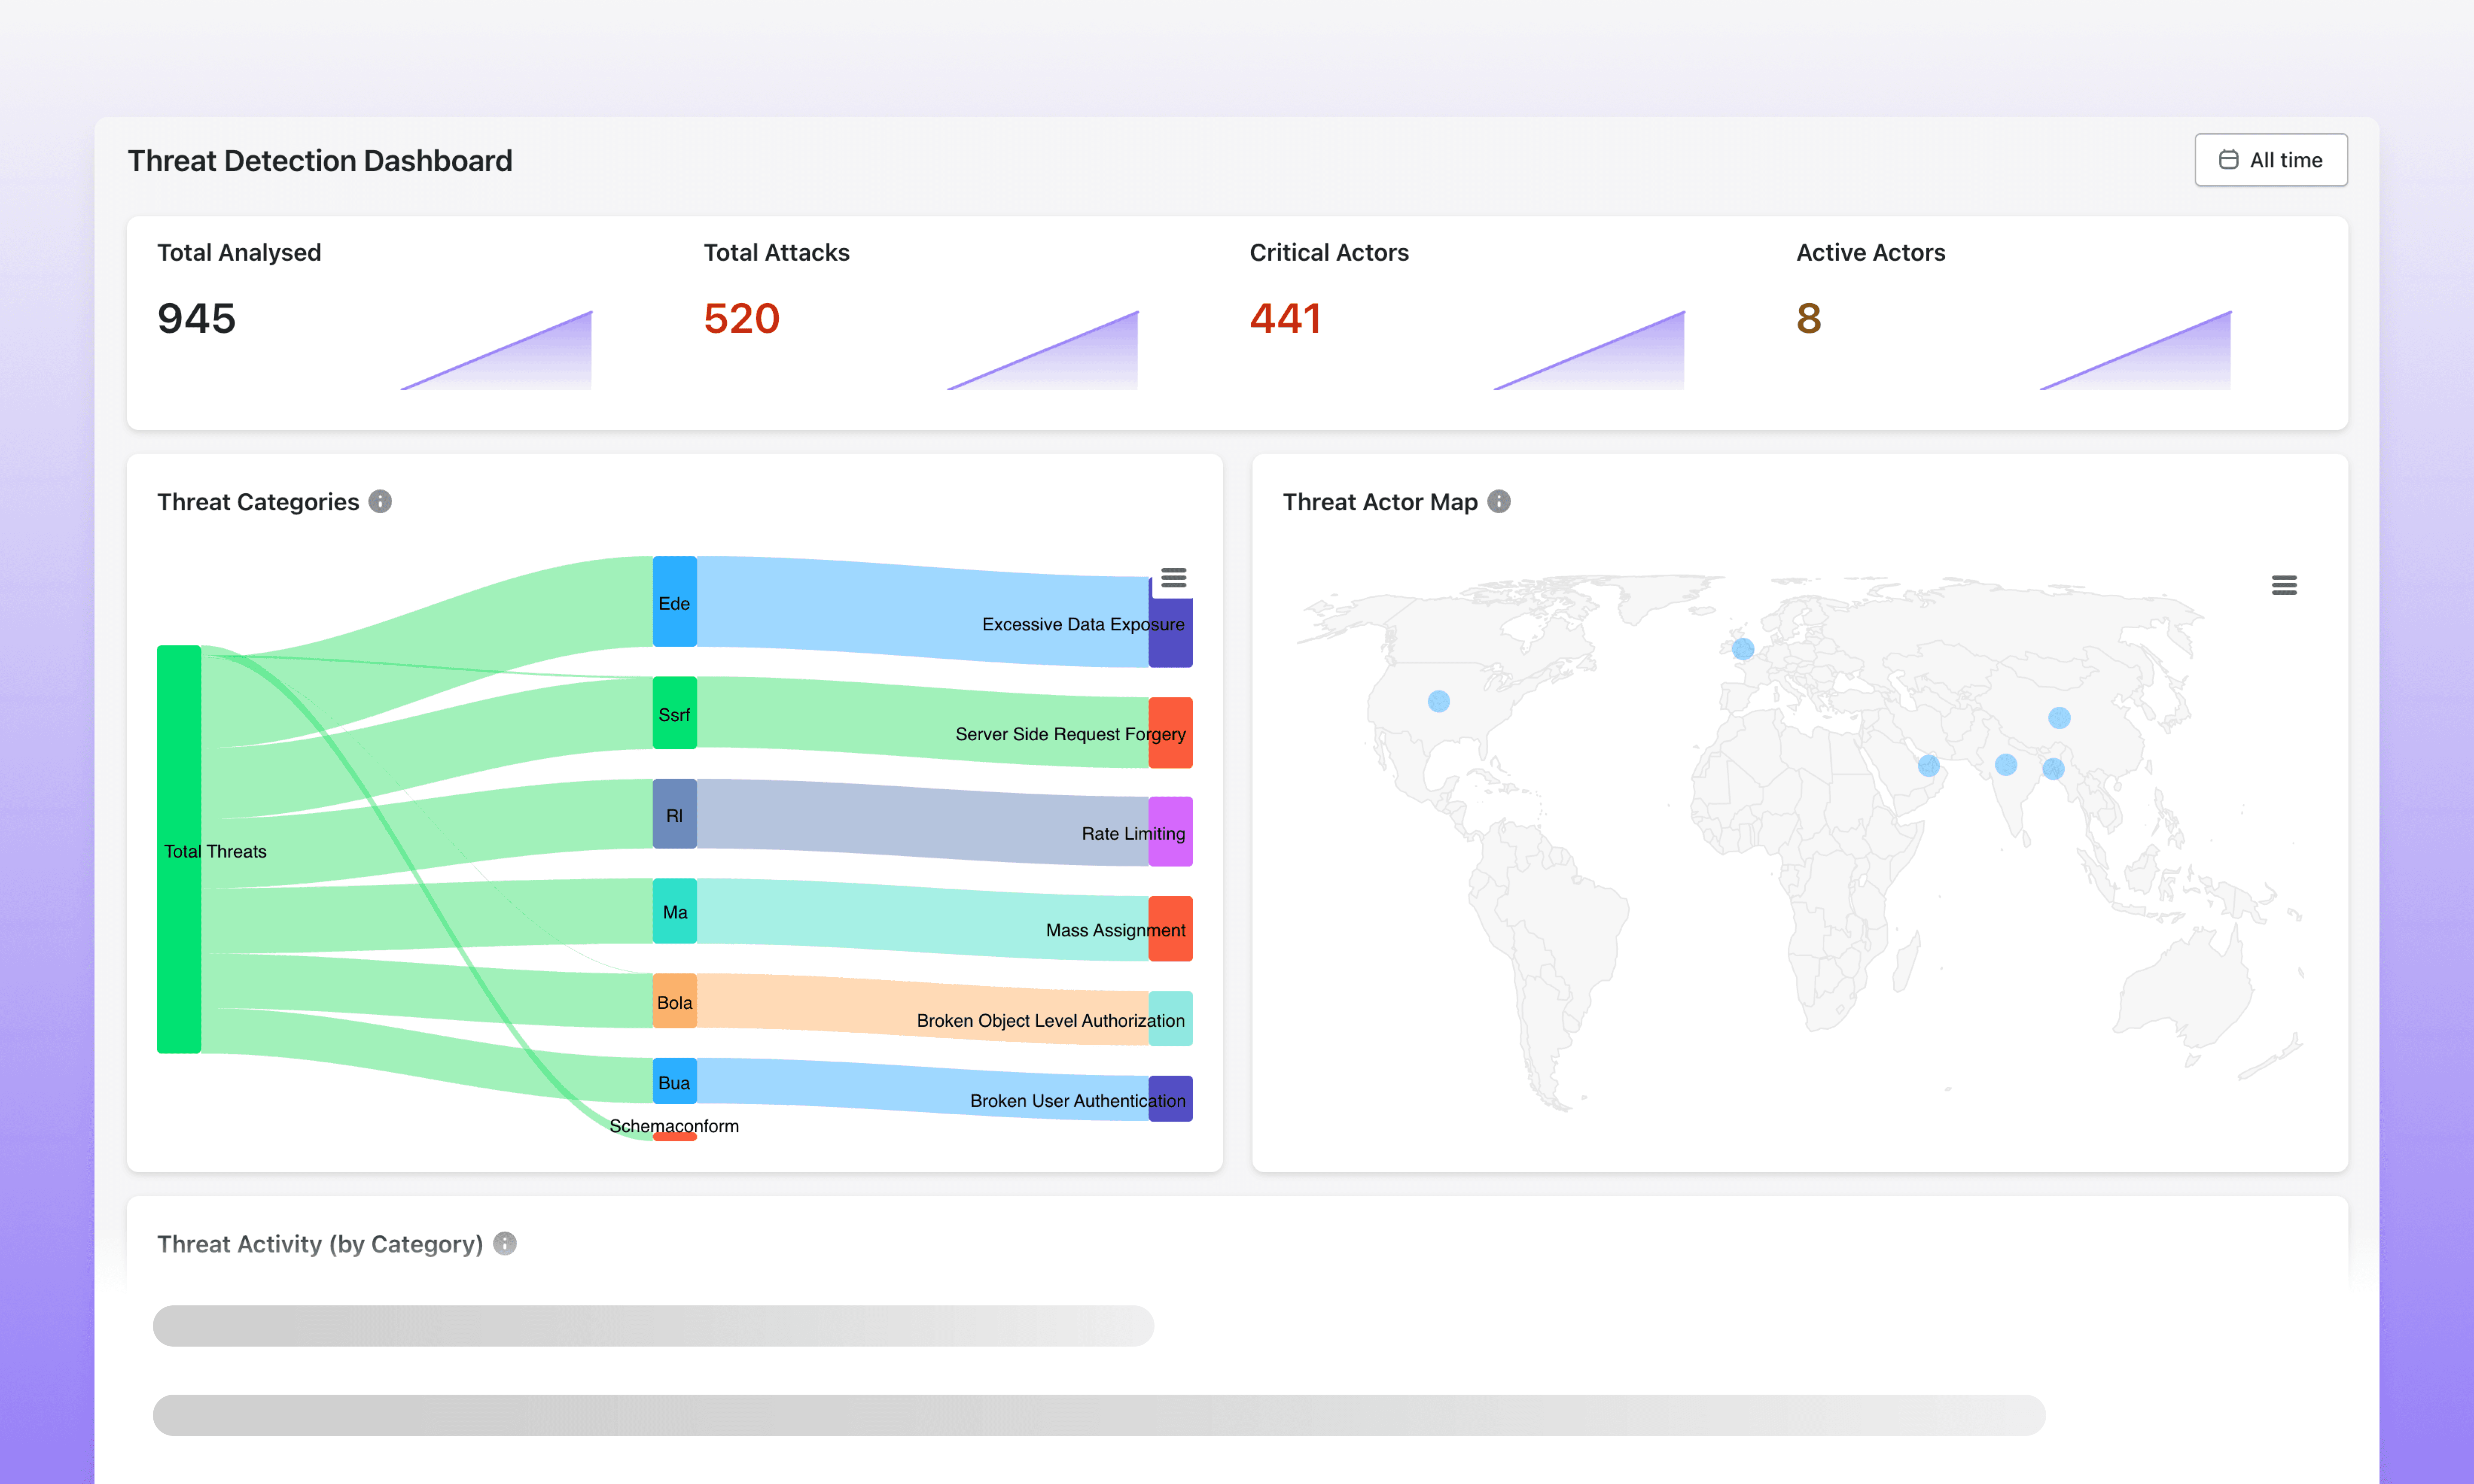Image resolution: width=2474 pixels, height=1484 pixels.
Task: Open the Threat Categories chart hamburger menu
Action: point(1173,578)
